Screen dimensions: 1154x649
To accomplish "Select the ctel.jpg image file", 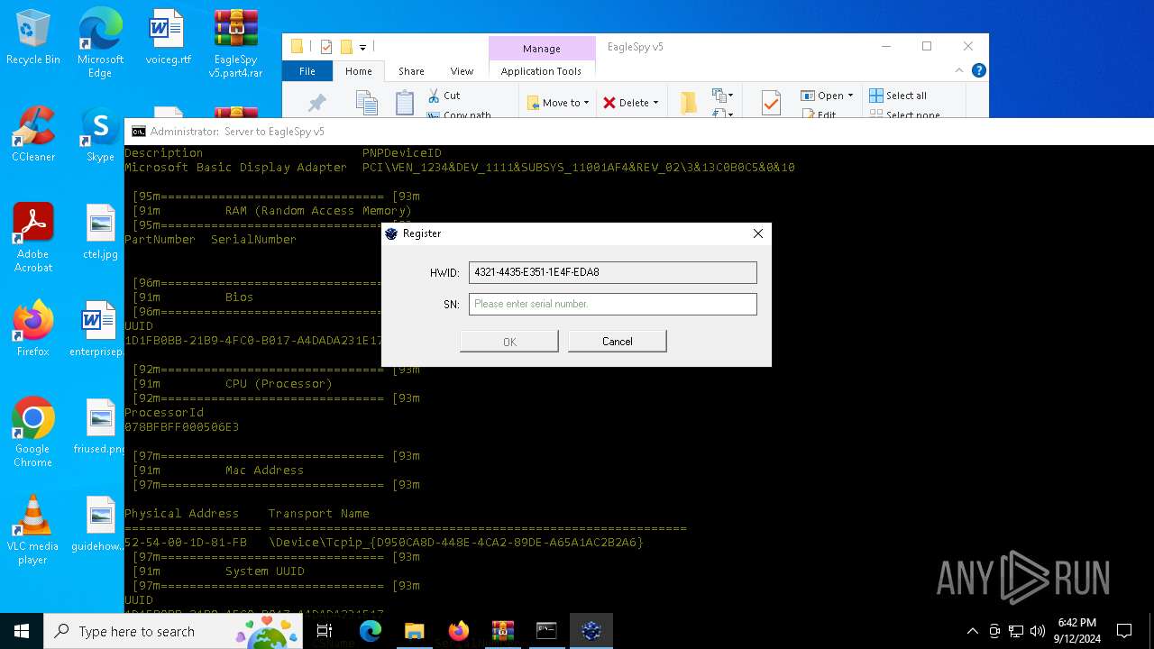I will coord(100,232).
